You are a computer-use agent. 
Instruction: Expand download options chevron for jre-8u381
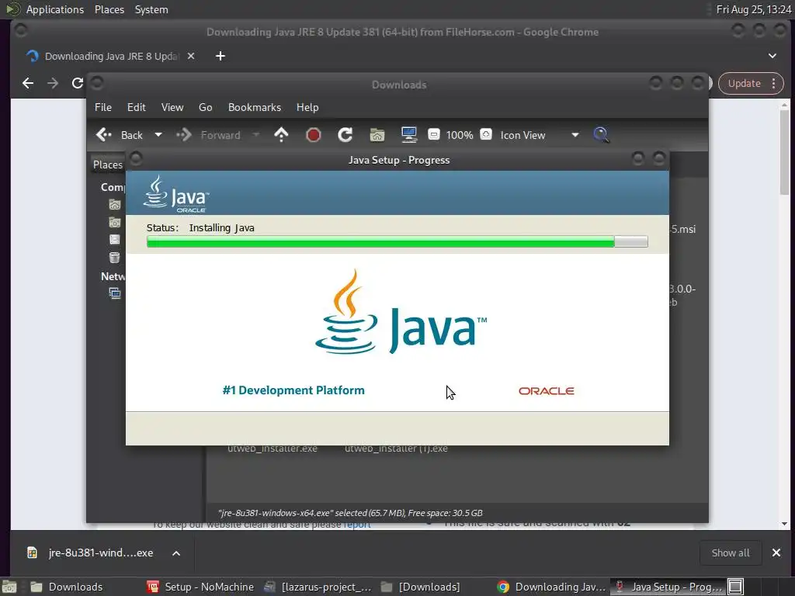pyautogui.click(x=176, y=553)
